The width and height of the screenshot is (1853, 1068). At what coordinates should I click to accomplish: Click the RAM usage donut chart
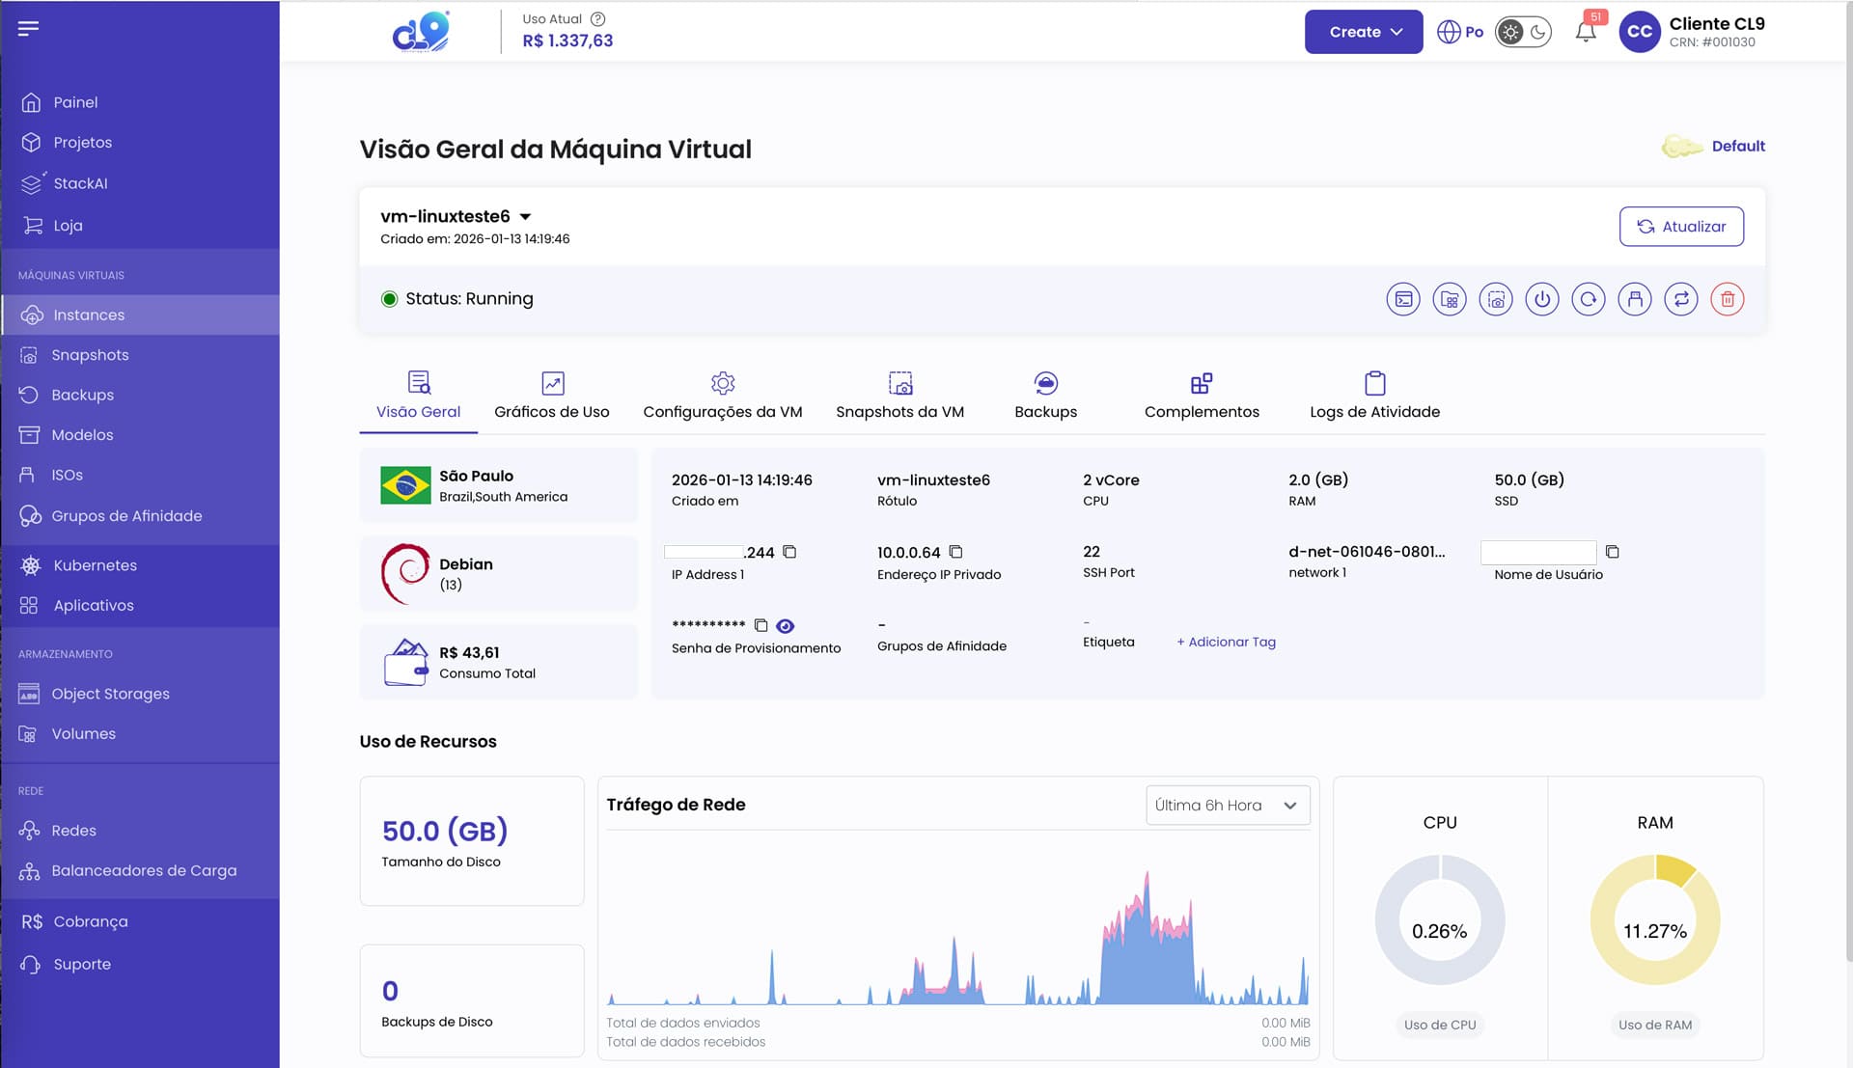point(1654,919)
